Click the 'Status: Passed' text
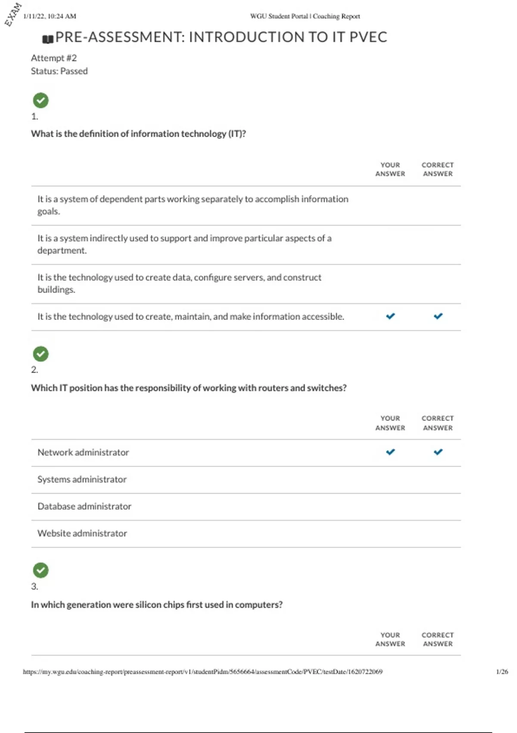The height and width of the screenshot is (733, 517). point(59,71)
